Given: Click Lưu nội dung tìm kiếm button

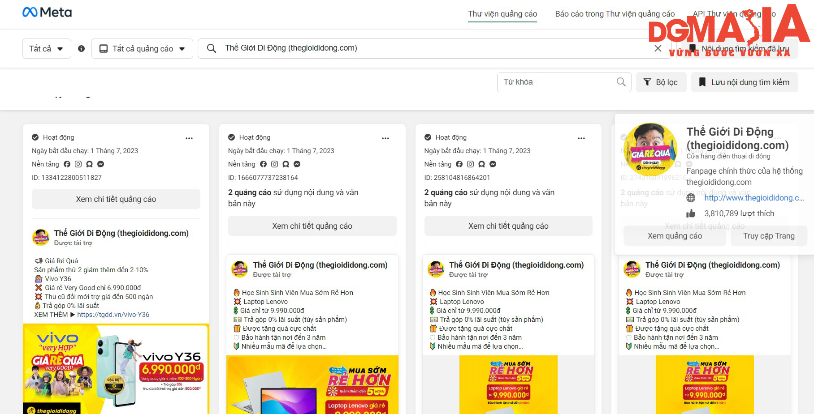Looking at the screenshot, I should tap(745, 82).
